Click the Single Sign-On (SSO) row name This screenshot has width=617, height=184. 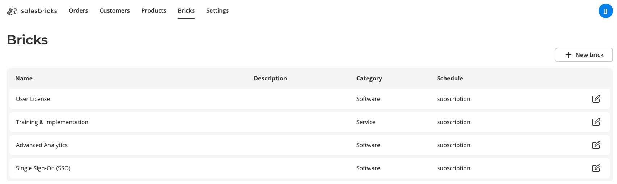(x=43, y=168)
